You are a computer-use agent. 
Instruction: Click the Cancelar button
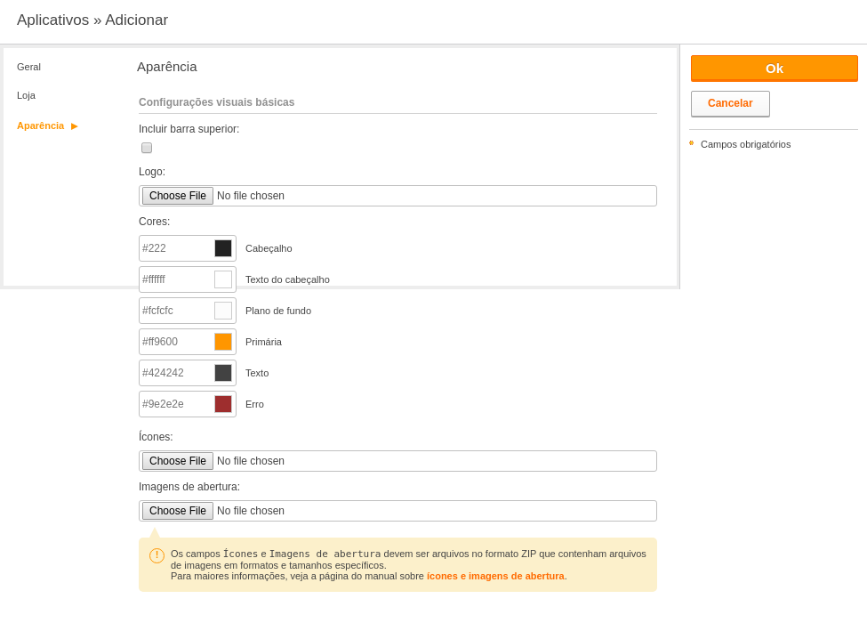pyautogui.click(x=730, y=103)
